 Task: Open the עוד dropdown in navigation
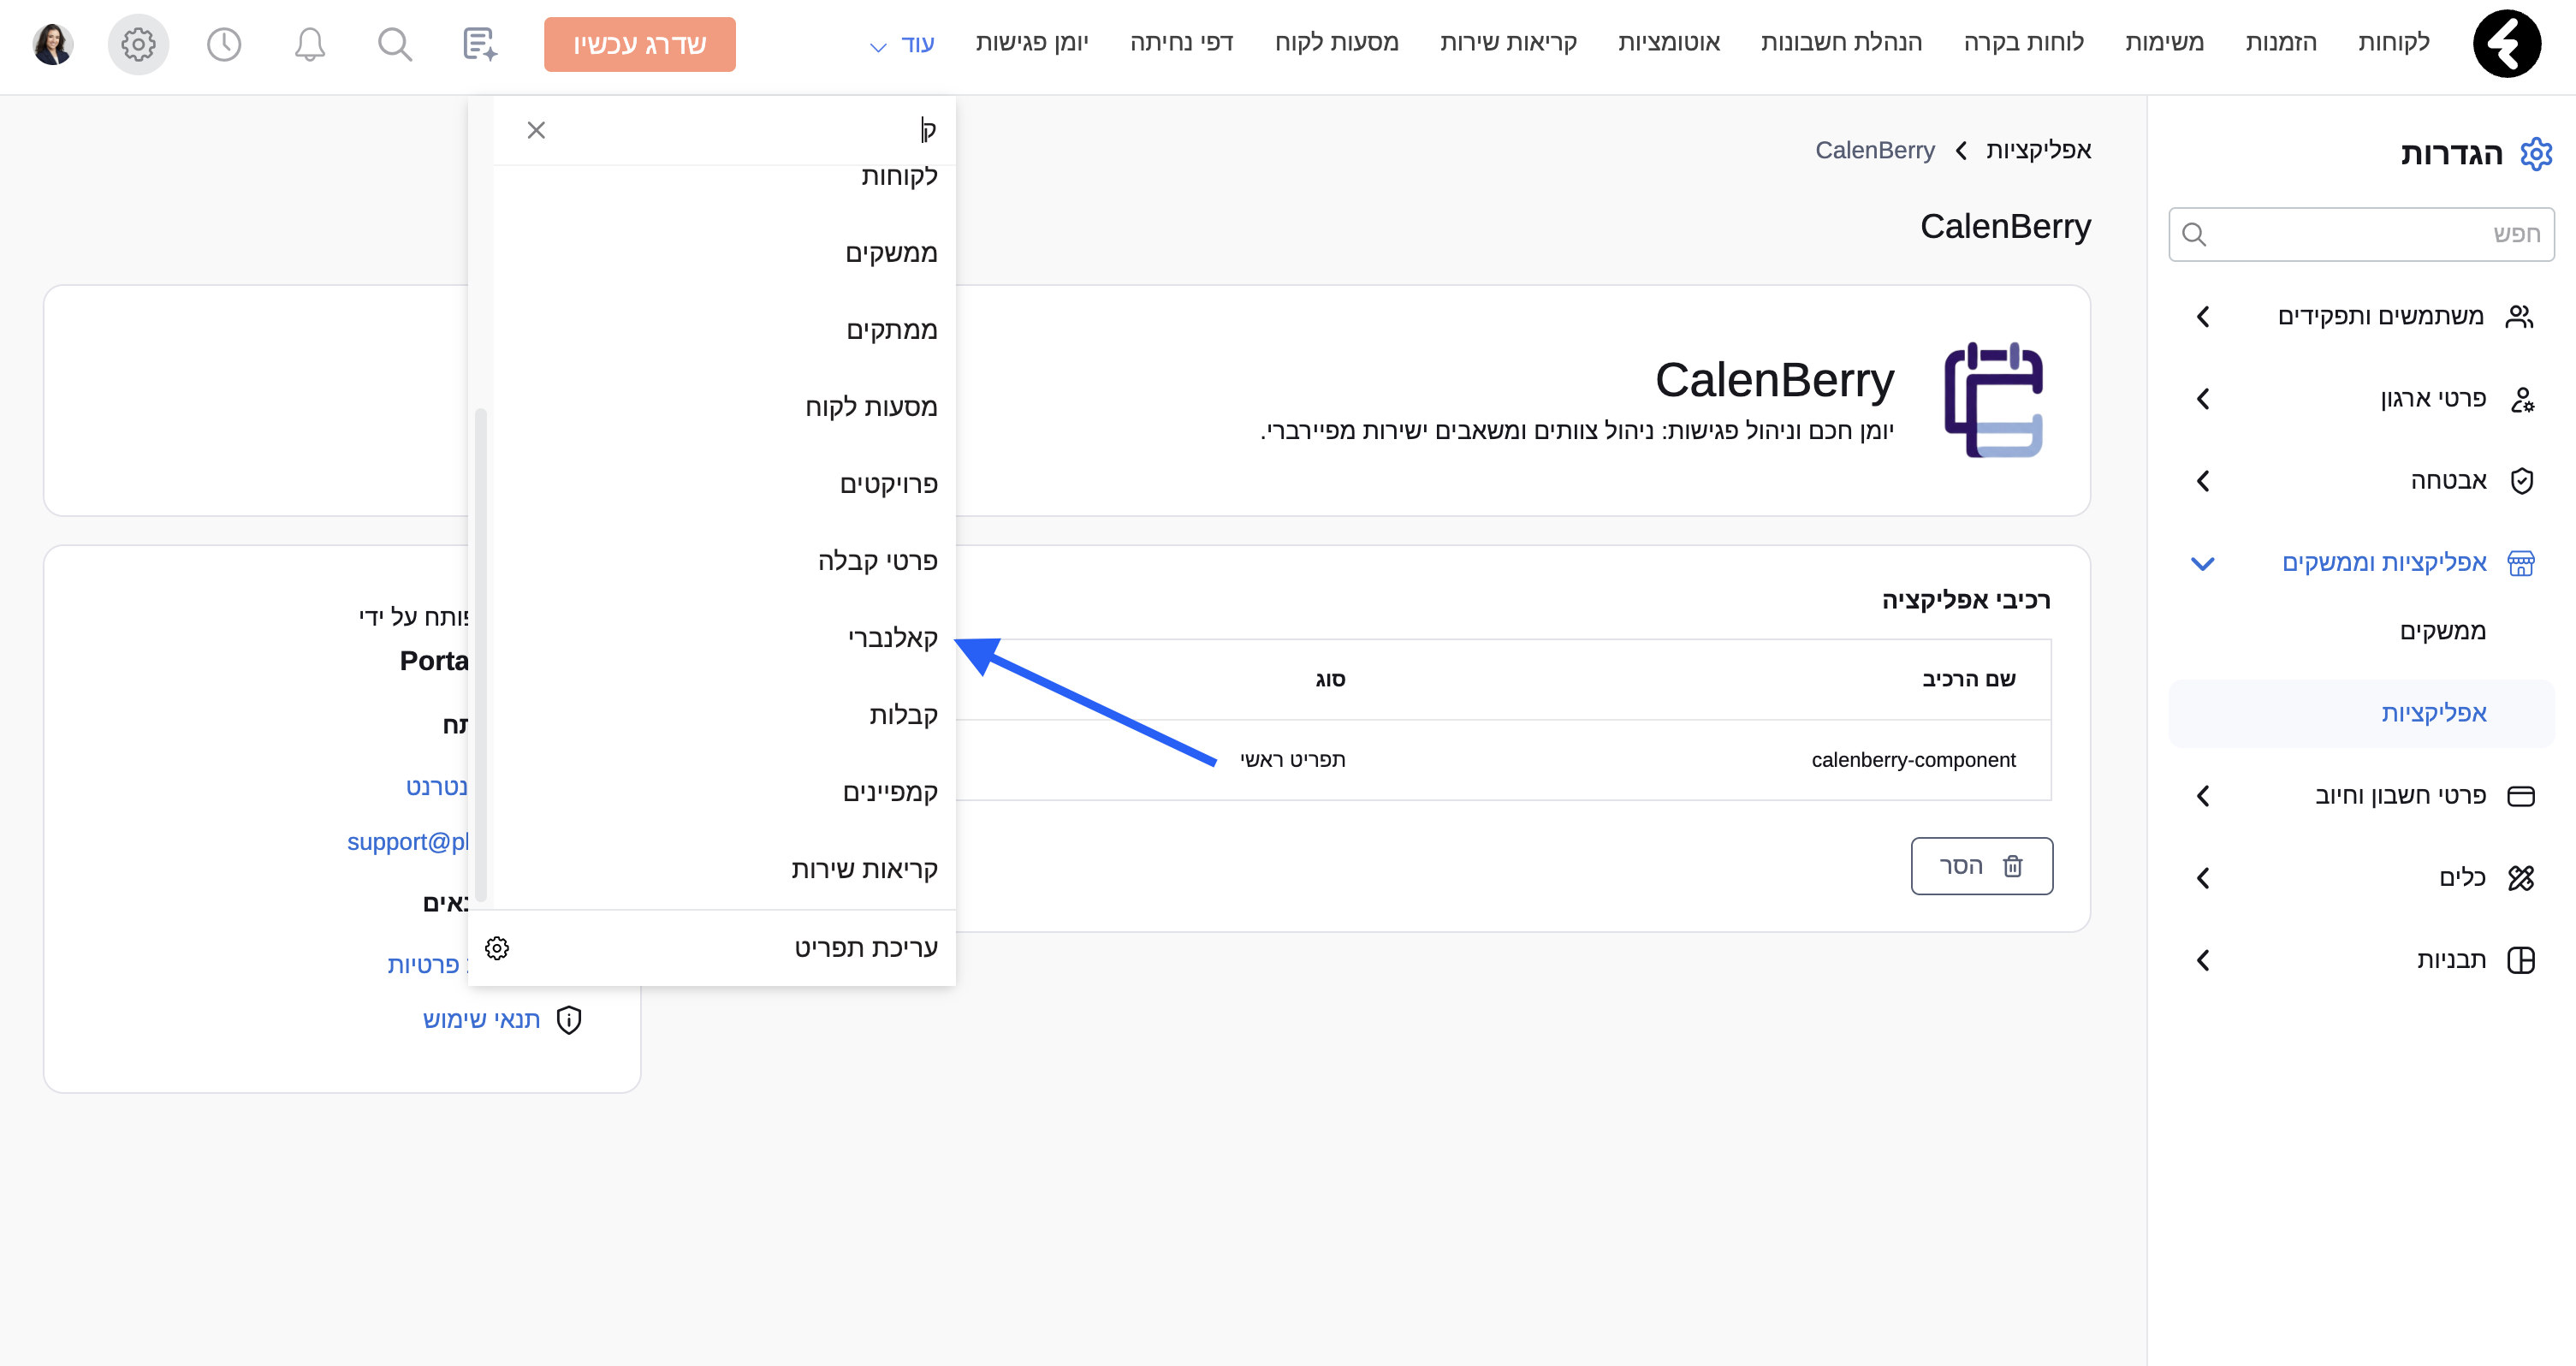[903, 44]
